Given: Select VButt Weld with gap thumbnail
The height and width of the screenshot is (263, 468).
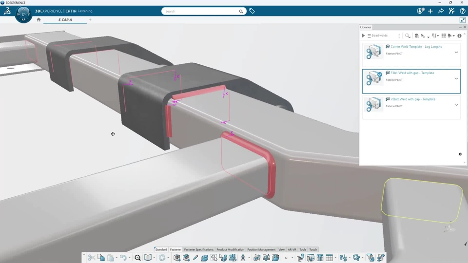Looking at the screenshot, I should click(373, 104).
